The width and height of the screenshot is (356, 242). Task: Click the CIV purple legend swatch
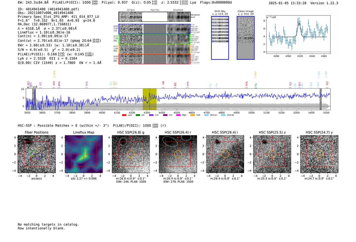[x=151, y=115]
